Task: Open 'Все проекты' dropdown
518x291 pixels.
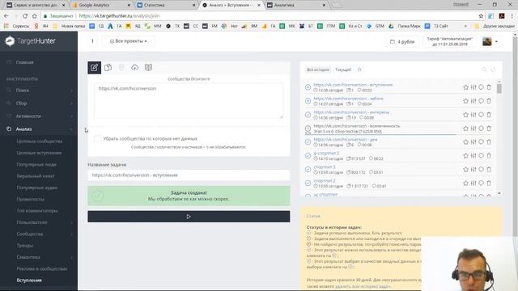Action: pyautogui.click(x=129, y=41)
